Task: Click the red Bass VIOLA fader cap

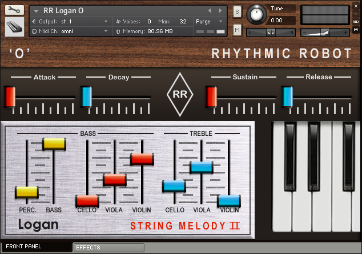Action: [x=115, y=180]
